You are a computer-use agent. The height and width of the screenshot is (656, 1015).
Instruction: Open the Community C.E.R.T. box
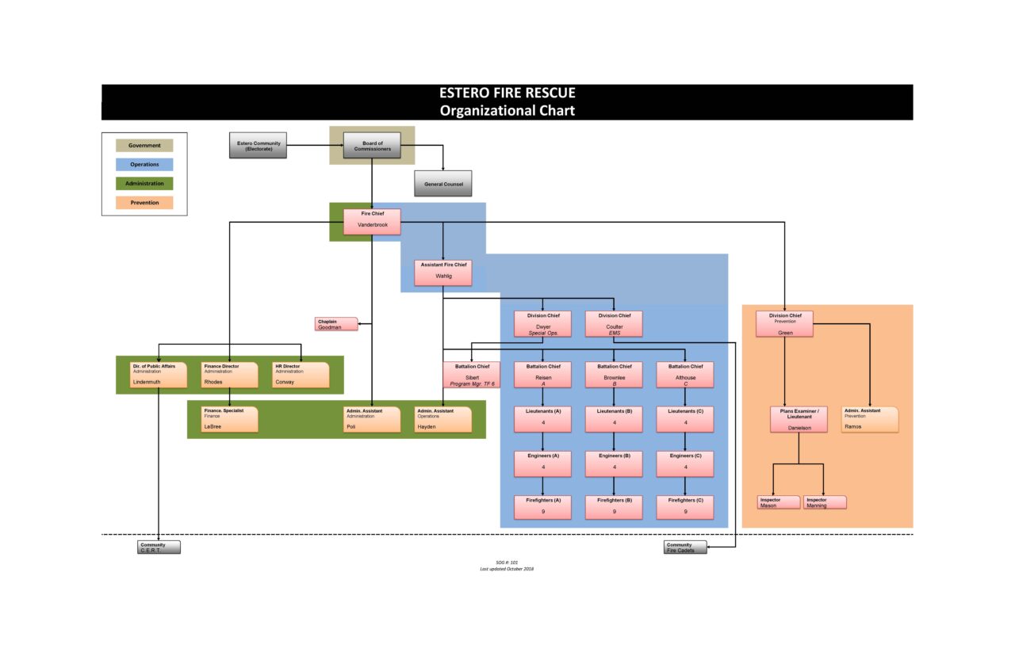point(156,546)
